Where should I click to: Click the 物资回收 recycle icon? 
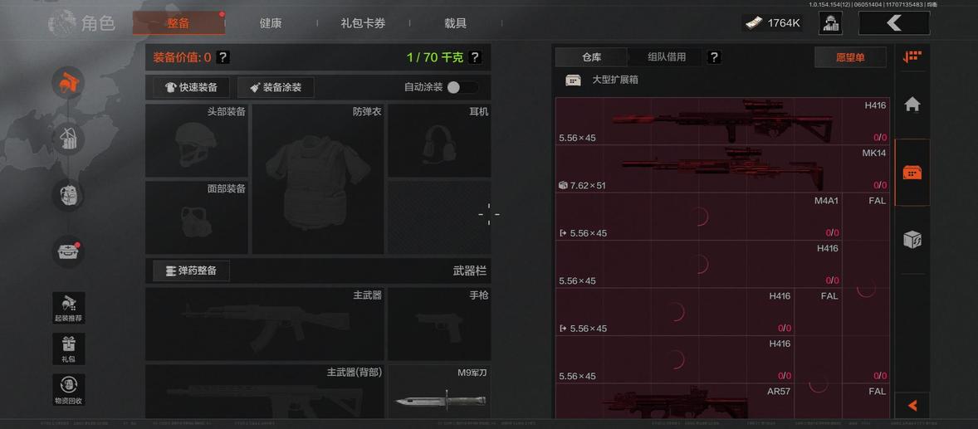click(69, 390)
